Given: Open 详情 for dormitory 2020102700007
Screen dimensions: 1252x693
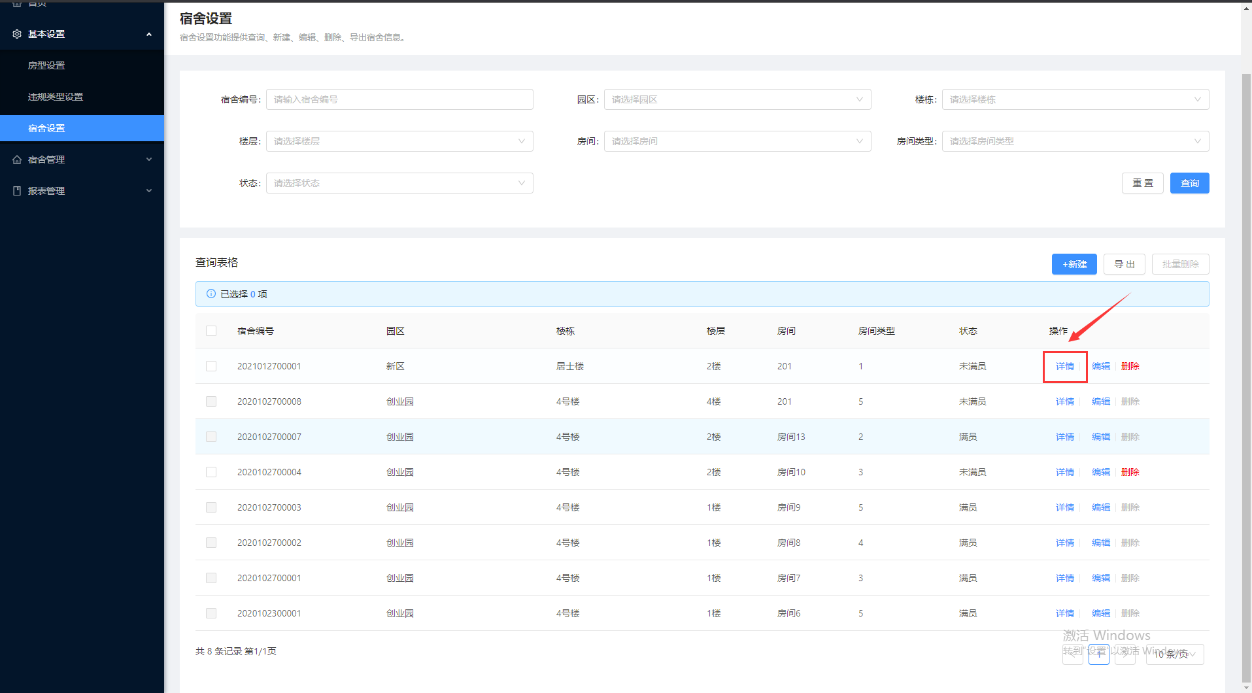Looking at the screenshot, I should click(1065, 437).
